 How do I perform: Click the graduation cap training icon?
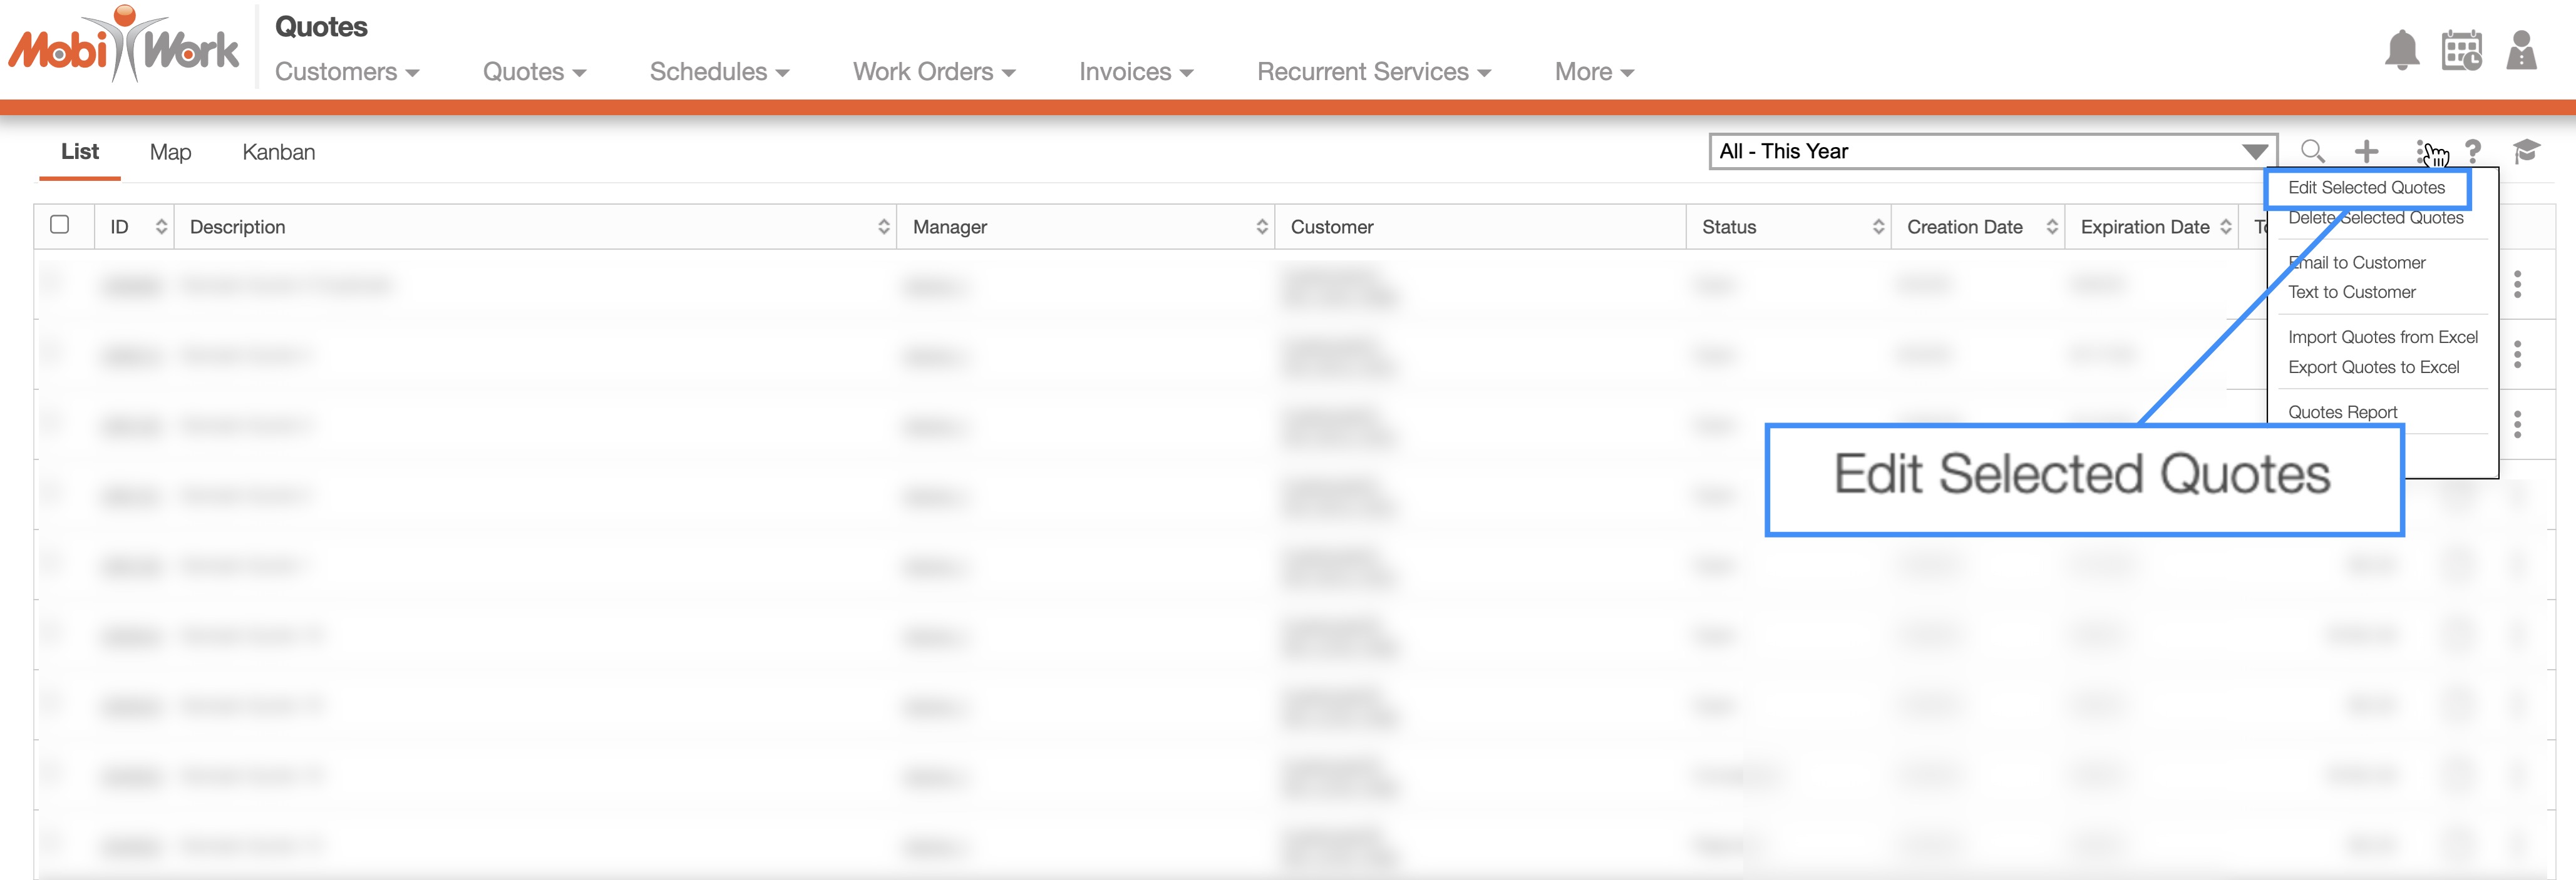2526,152
